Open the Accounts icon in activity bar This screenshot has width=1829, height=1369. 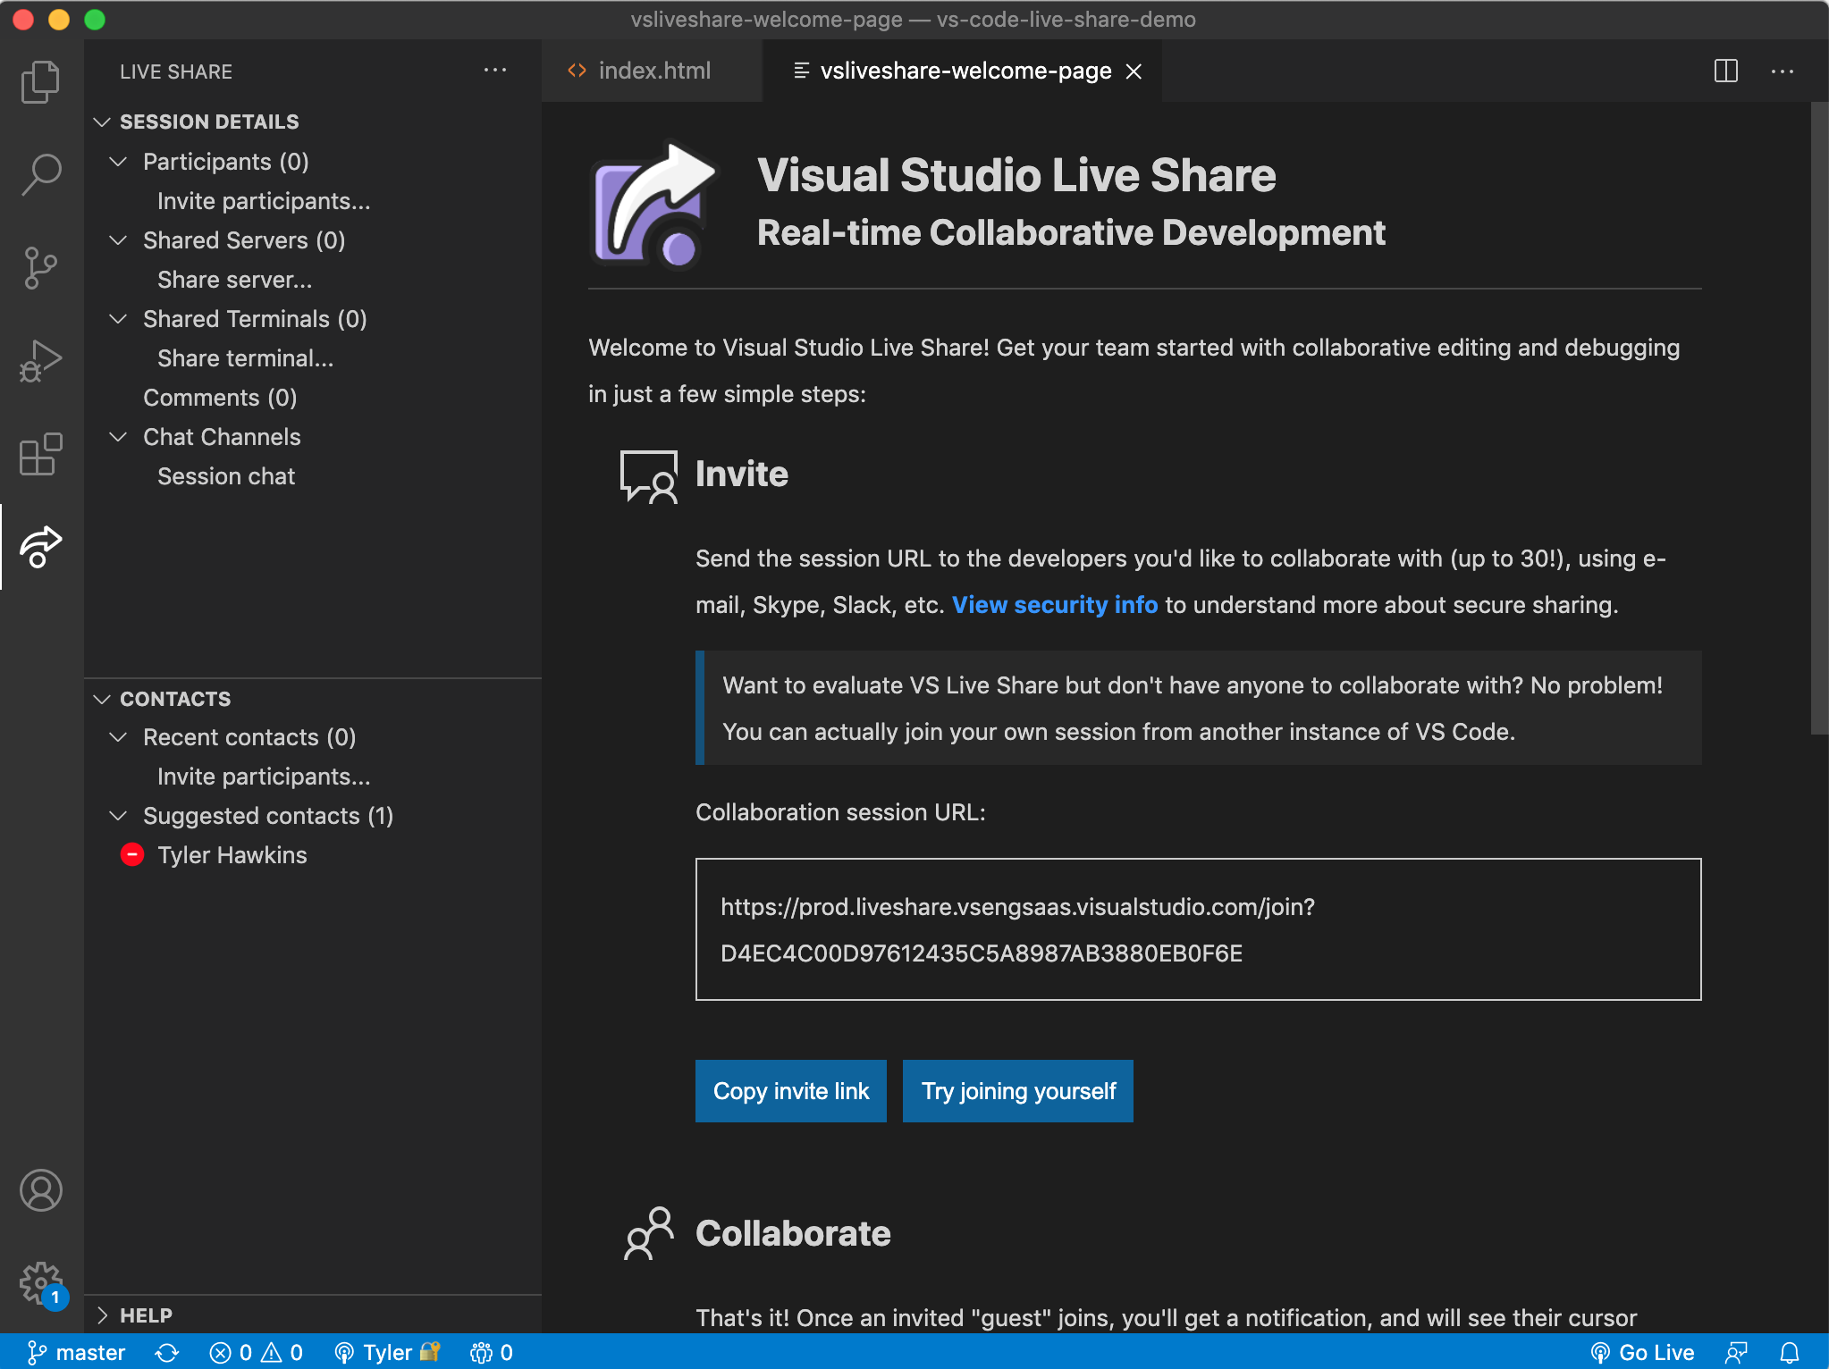(41, 1189)
